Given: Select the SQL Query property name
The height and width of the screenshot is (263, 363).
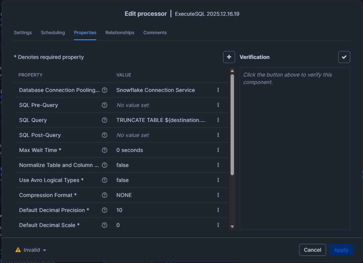Looking at the screenshot, I should point(33,120).
